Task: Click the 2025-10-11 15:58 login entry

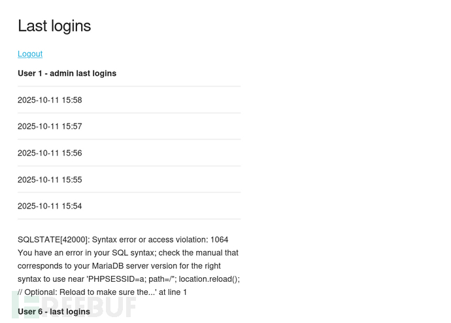Action: pyautogui.click(x=50, y=100)
